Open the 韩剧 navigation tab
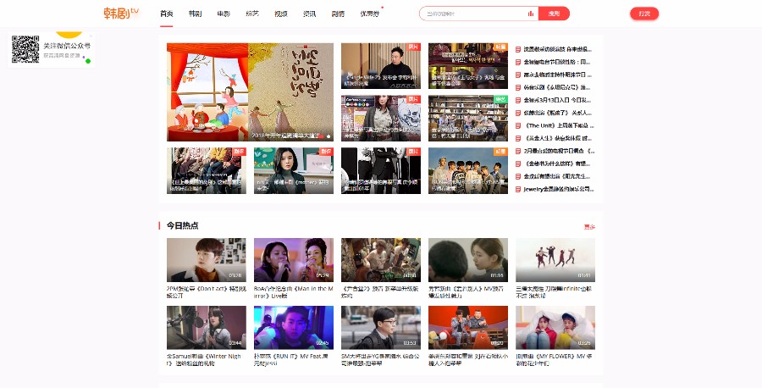Image resolution: width=762 pixels, height=388 pixels. [195, 14]
